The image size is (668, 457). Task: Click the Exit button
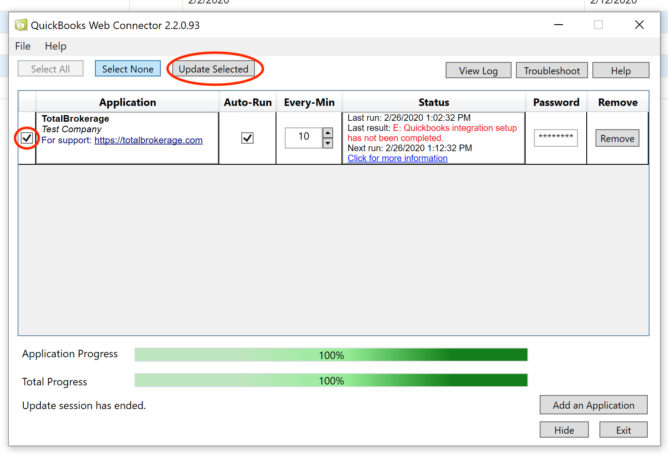click(623, 430)
